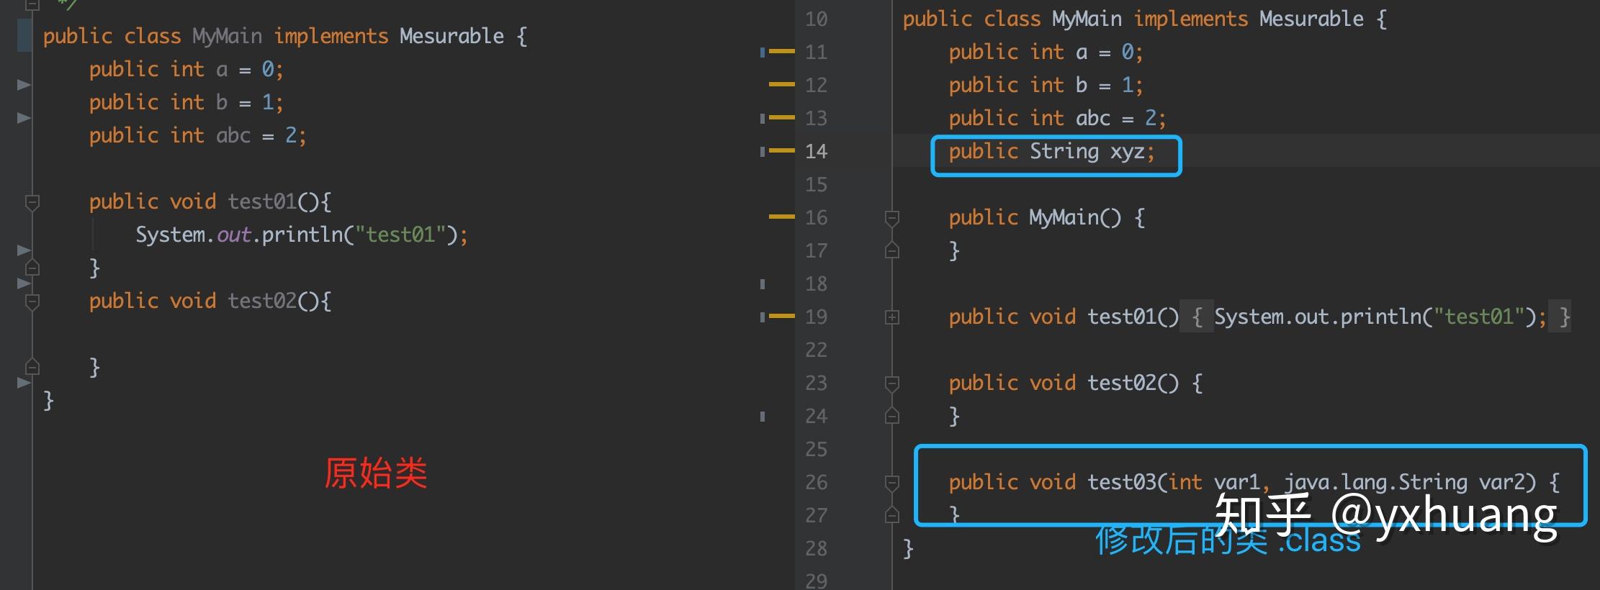Collapse the test02() method fold marker in the original class
1600x590 pixels.
click(32, 302)
